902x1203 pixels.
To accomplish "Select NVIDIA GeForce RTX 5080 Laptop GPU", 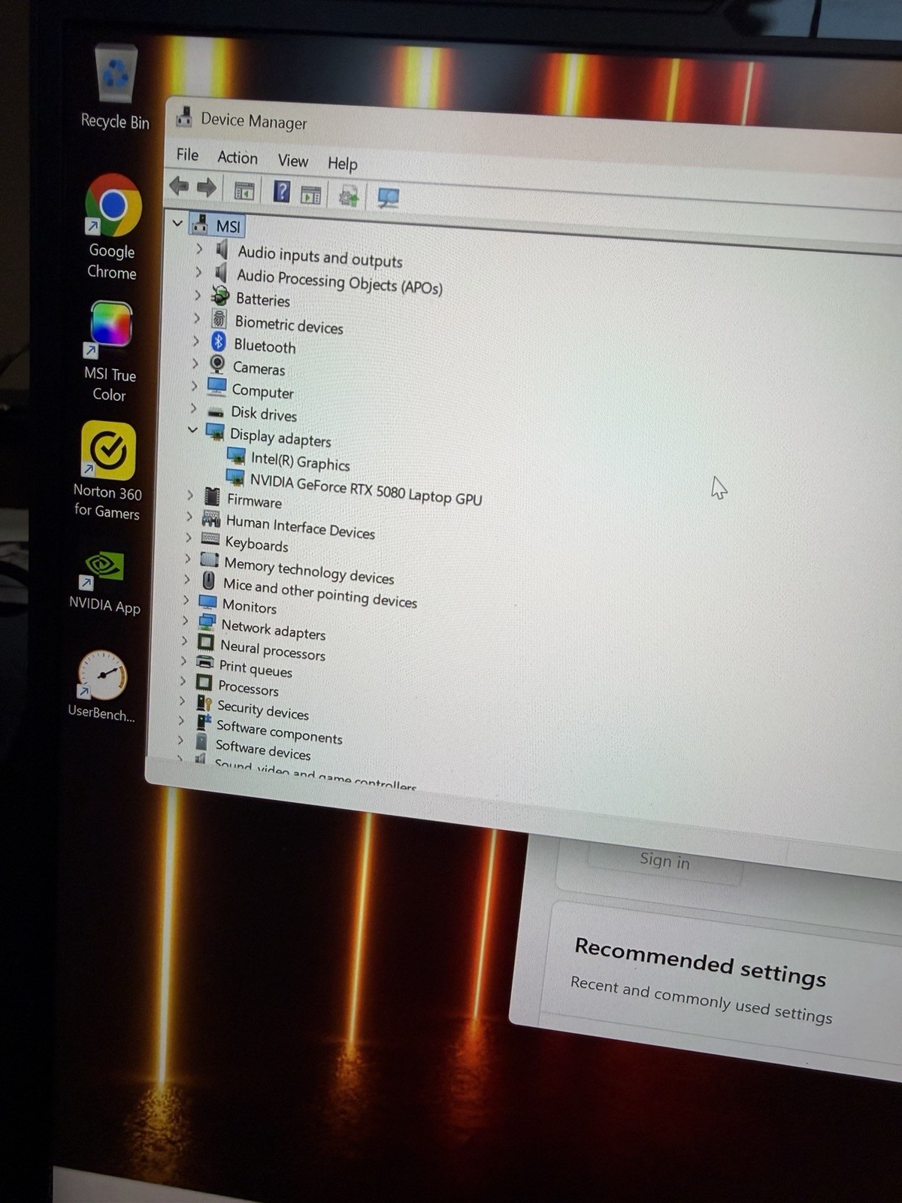I will point(355,487).
